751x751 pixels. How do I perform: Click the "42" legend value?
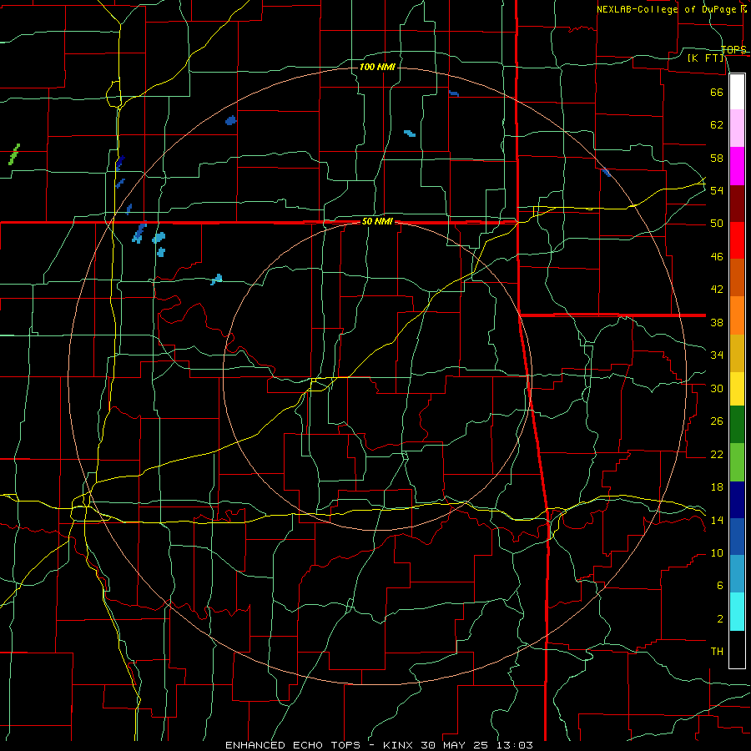pyautogui.click(x=717, y=290)
